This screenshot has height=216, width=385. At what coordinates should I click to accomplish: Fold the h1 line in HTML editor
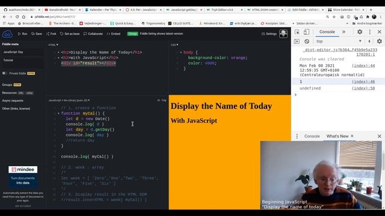coord(58,52)
